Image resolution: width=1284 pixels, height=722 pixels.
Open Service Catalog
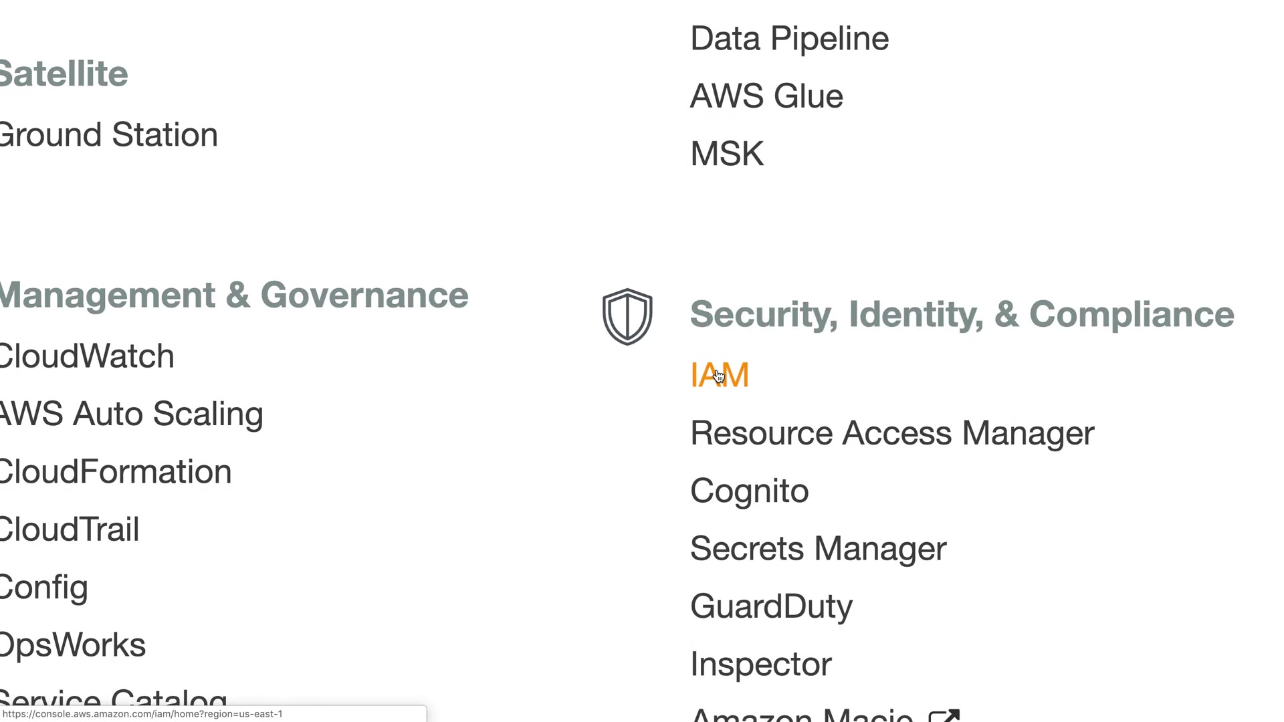(x=114, y=697)
